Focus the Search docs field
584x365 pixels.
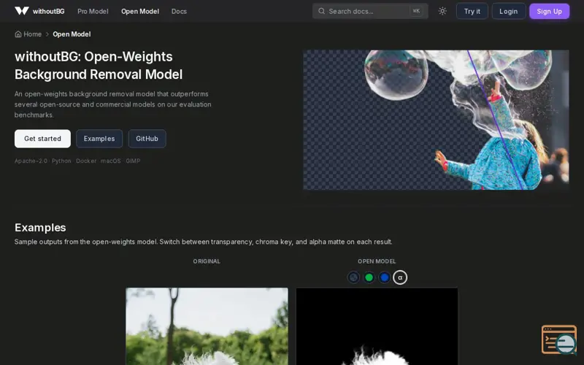click(x=370, y=11)
